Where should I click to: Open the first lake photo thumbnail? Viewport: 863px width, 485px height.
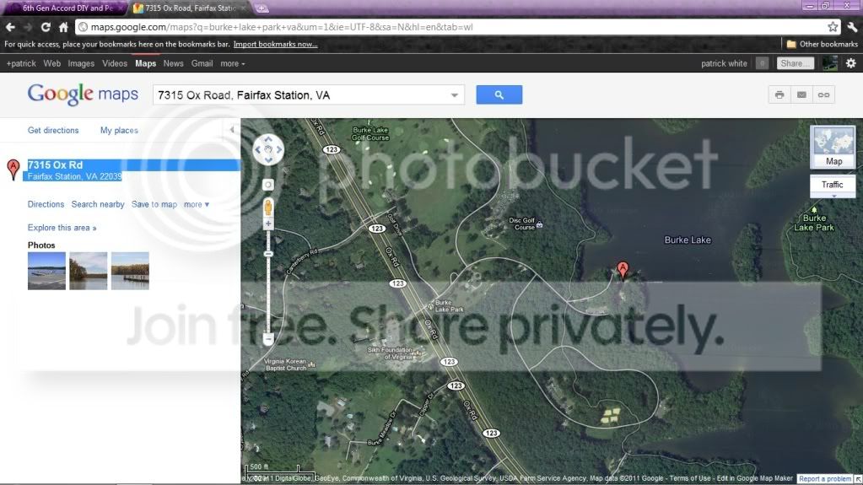coord(46,271)
